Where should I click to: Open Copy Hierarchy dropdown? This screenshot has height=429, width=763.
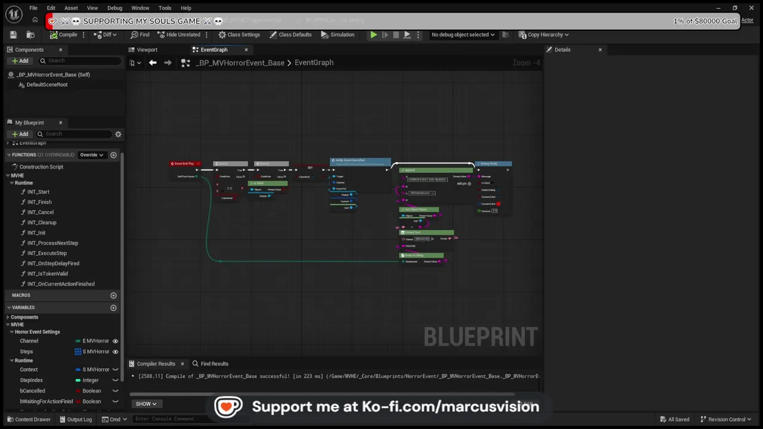point(544,35)
